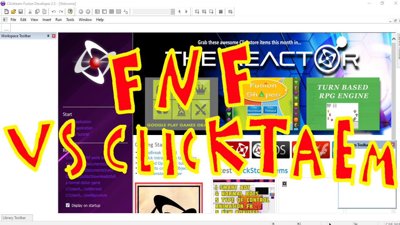This screenshot has width=400, height=225.
Task: Open Help contents via question mark icon
Action: [70, 12]
